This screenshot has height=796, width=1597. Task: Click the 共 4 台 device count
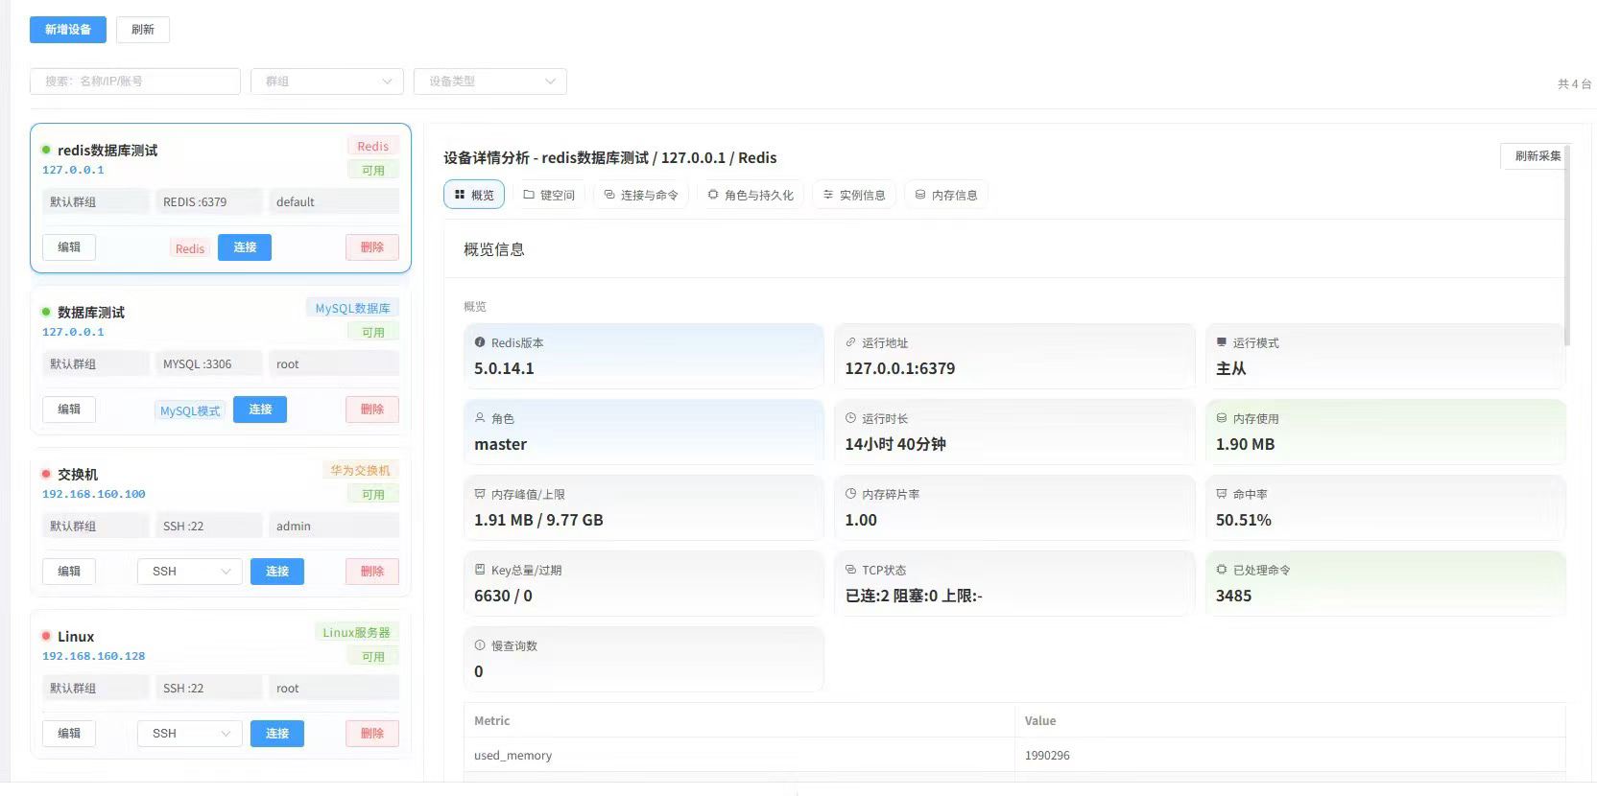pyautogui.click(x=1574, y=84)
